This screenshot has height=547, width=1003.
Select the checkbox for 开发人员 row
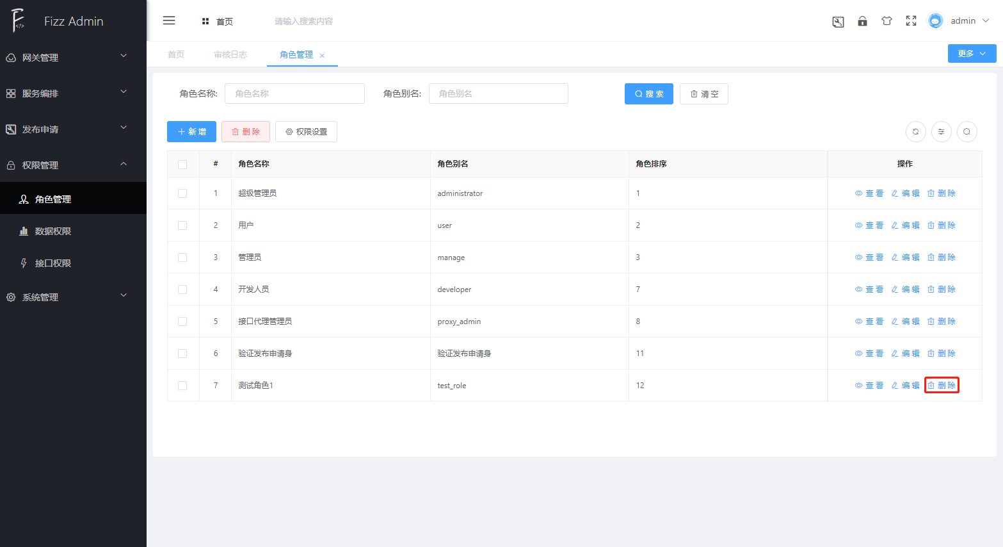tap(182, 290)
